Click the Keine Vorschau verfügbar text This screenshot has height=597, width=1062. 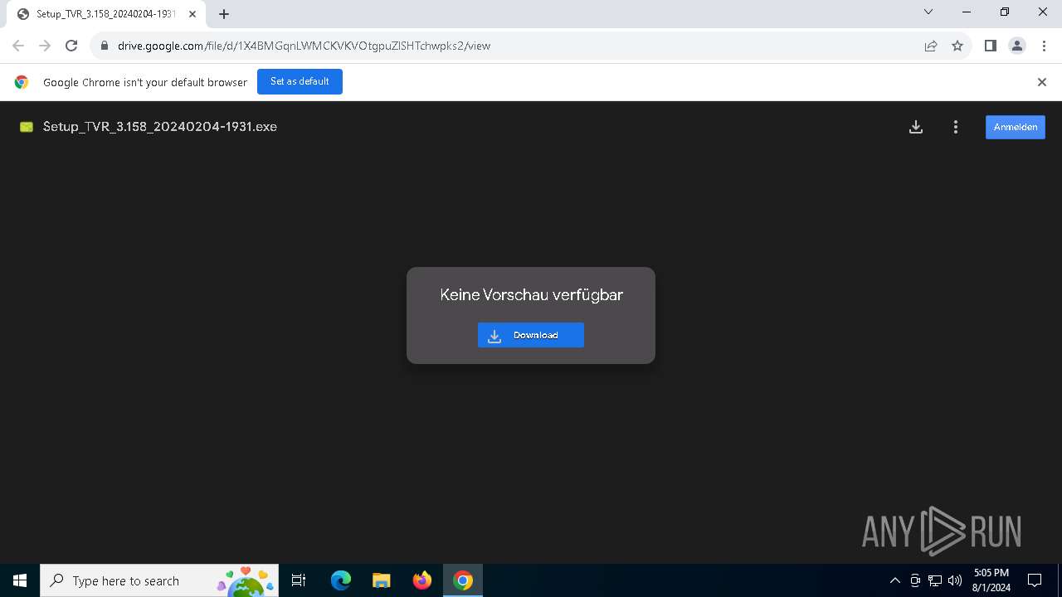tap(531, 295)
